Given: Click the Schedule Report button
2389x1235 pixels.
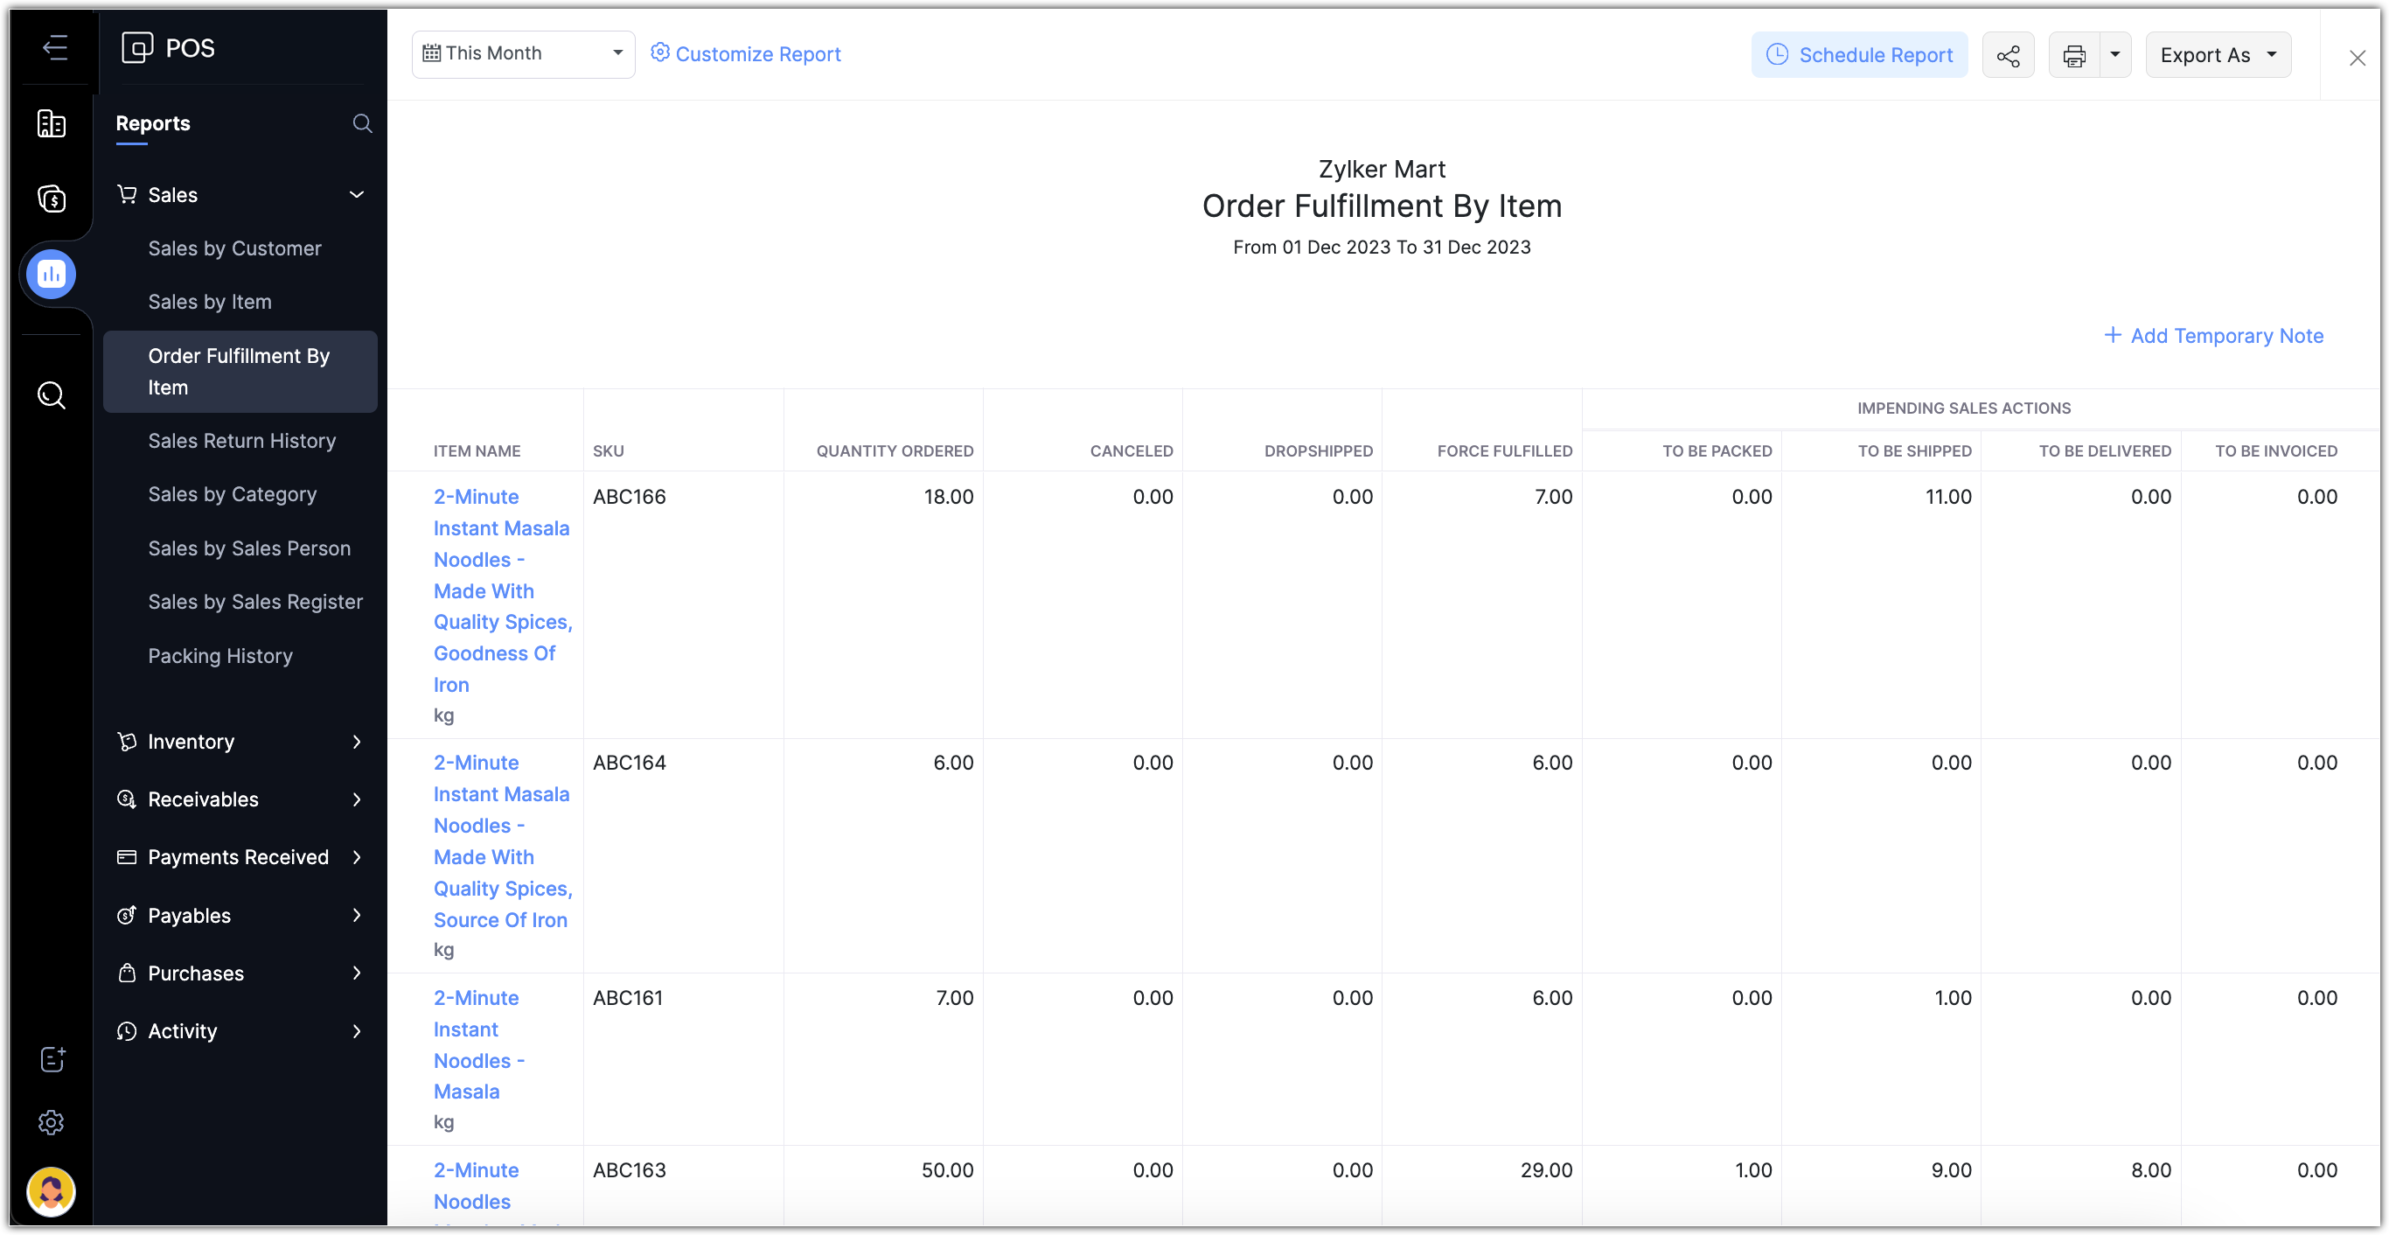Looking at the screenshot, I should click(x=1858, y=56).
